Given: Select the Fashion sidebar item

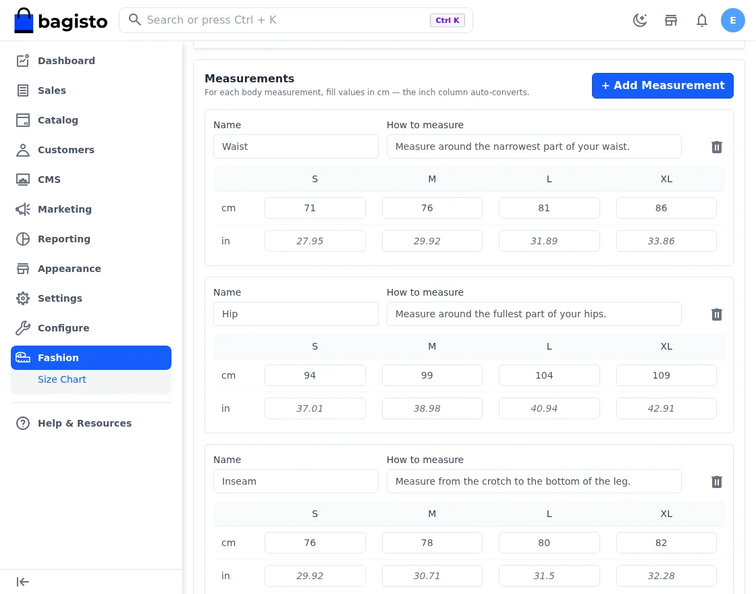Looking at the screenshot, I should [91, 358].
